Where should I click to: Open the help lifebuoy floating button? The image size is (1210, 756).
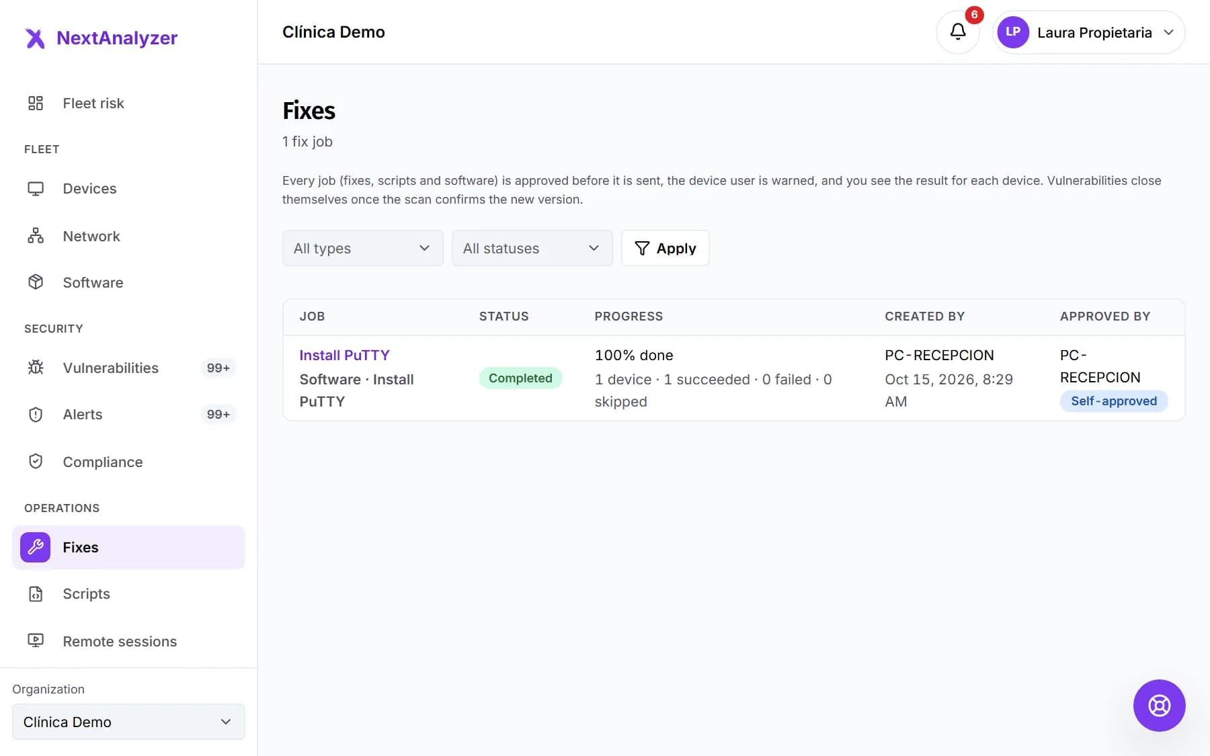pyautogui.click(x=1159, y=706)
